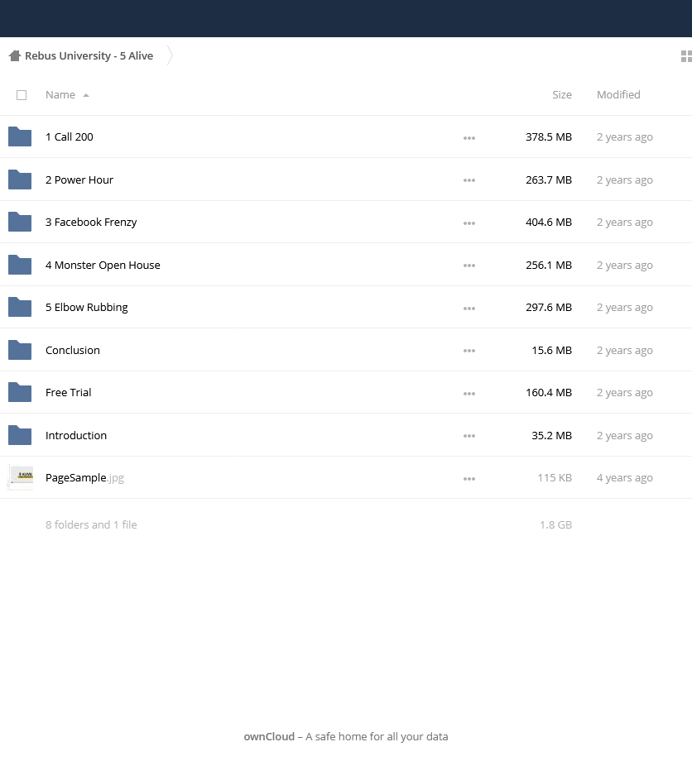692x761 pixels.
Task: Switch to grid view icon
Action: click(x=685, y=56)
